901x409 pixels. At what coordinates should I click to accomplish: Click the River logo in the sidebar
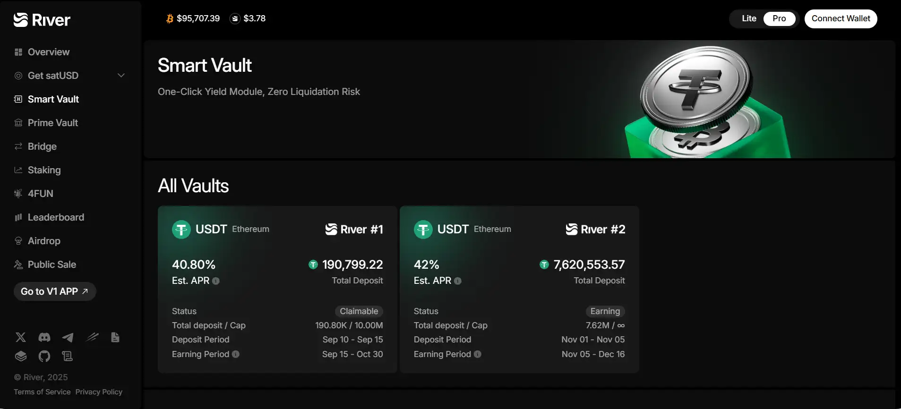pos(42,20)
